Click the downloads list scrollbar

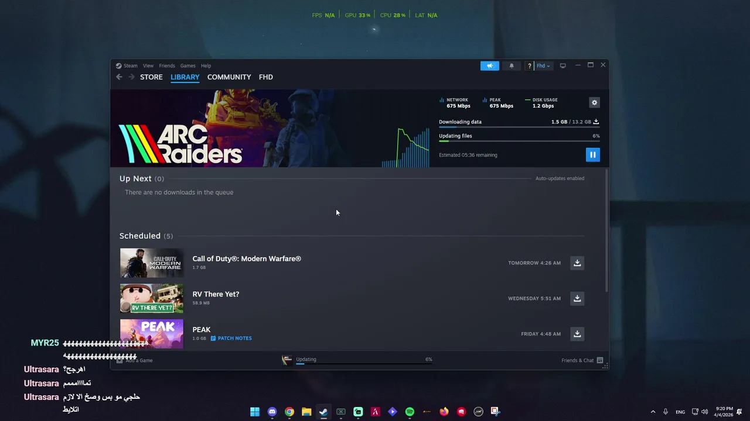click(x=606, y=231)
